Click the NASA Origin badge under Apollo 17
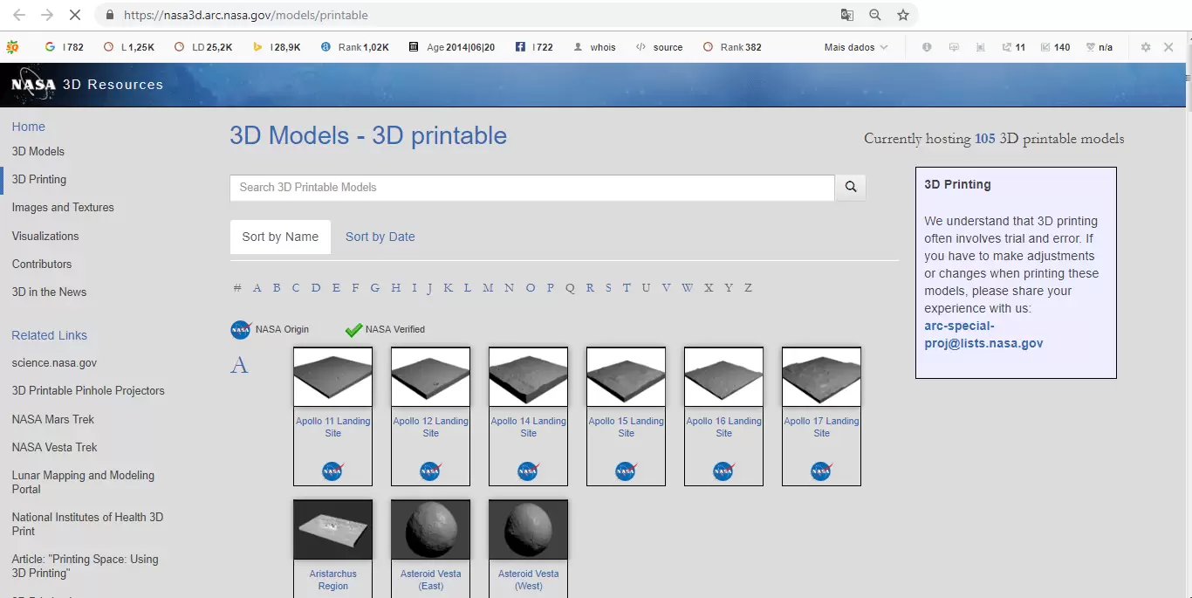The width and height of the screenshot is (1192, 598). pyautogui.click(x=821, y=471)
